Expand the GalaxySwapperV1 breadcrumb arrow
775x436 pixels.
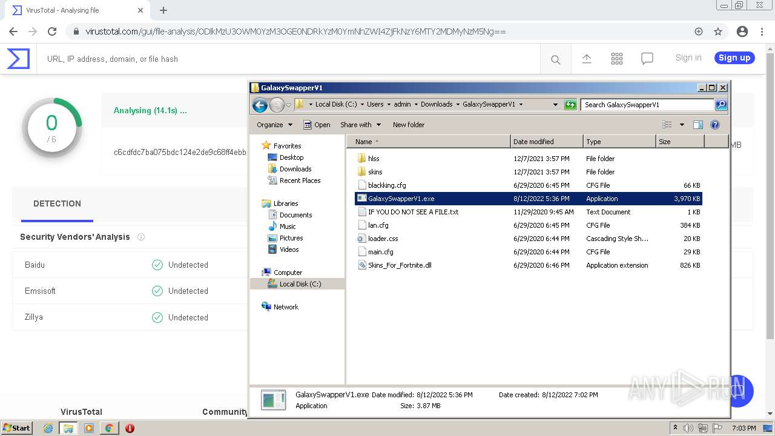[x=521, y=104]
